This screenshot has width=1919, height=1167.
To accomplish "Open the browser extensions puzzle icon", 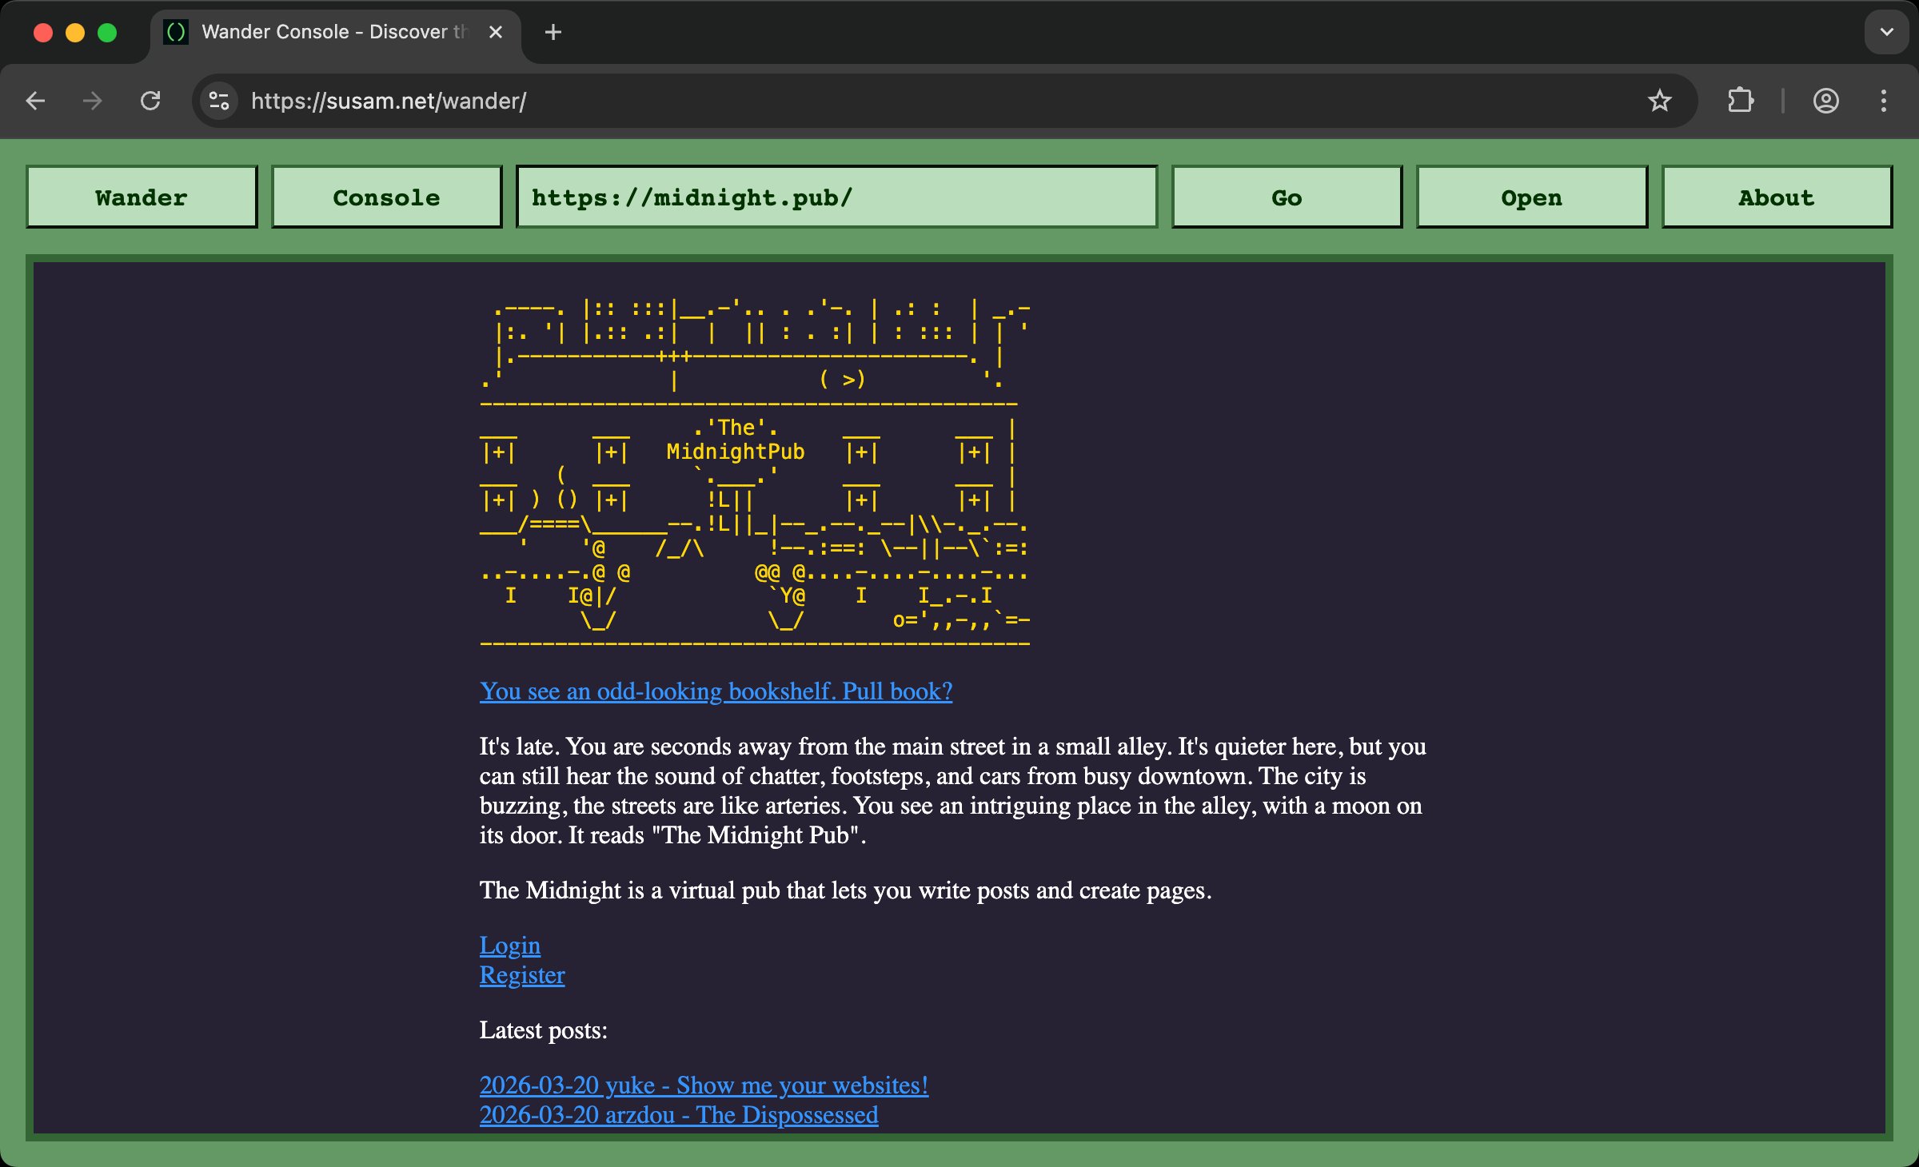I will (1741, 101).
